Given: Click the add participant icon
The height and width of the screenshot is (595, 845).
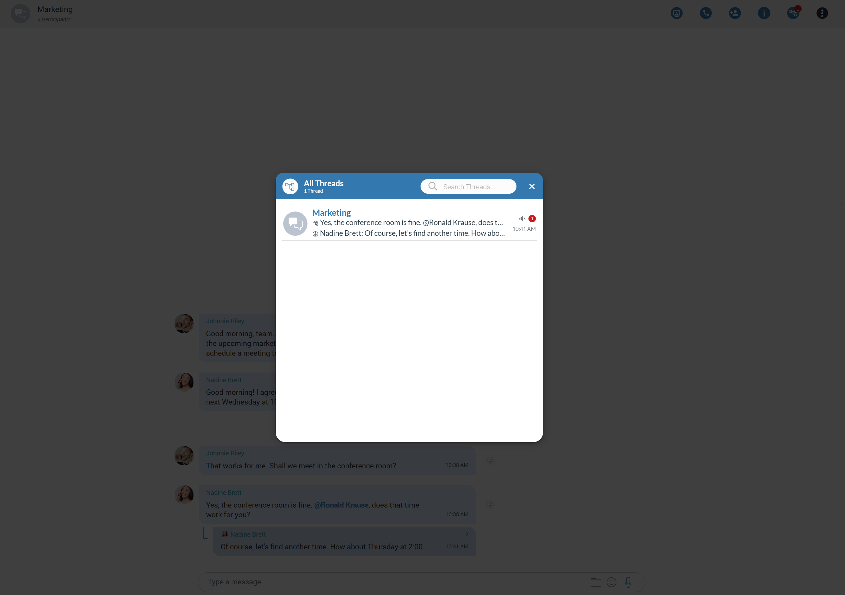Looking at the screenshot, I should (735, 13).
